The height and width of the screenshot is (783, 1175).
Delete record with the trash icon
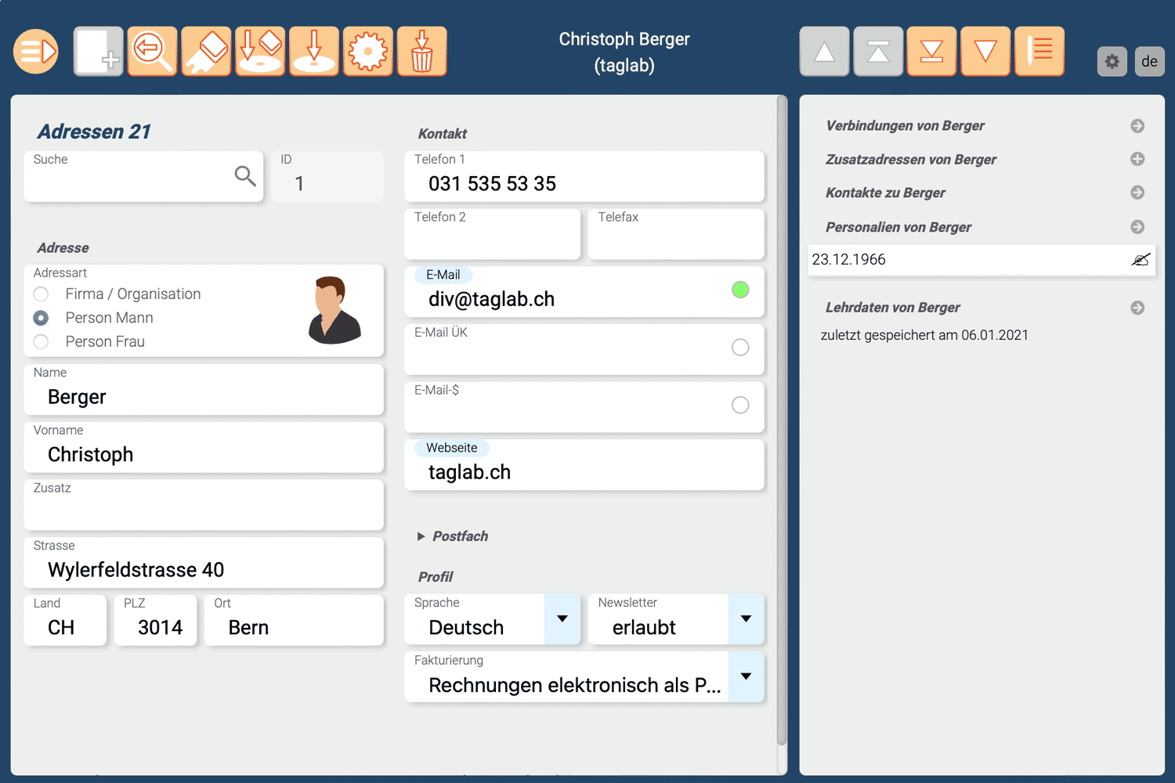tap(422, 52)
